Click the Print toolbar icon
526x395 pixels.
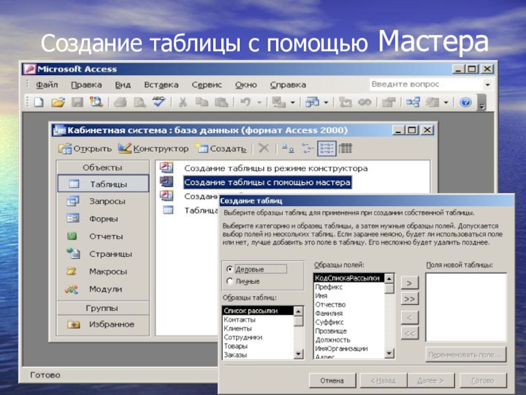tap(120, 102)
